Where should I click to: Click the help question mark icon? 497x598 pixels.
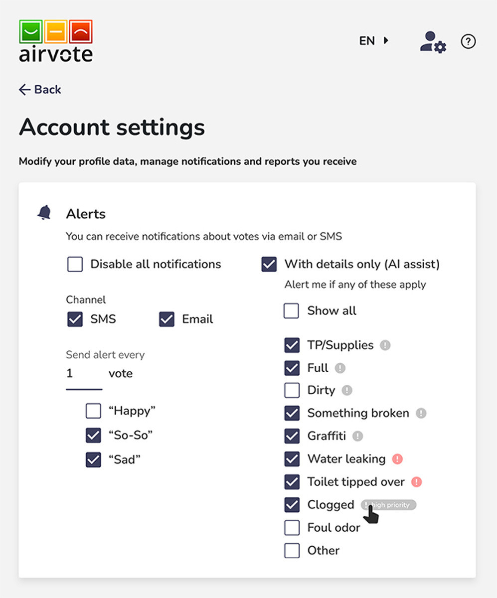468,42
